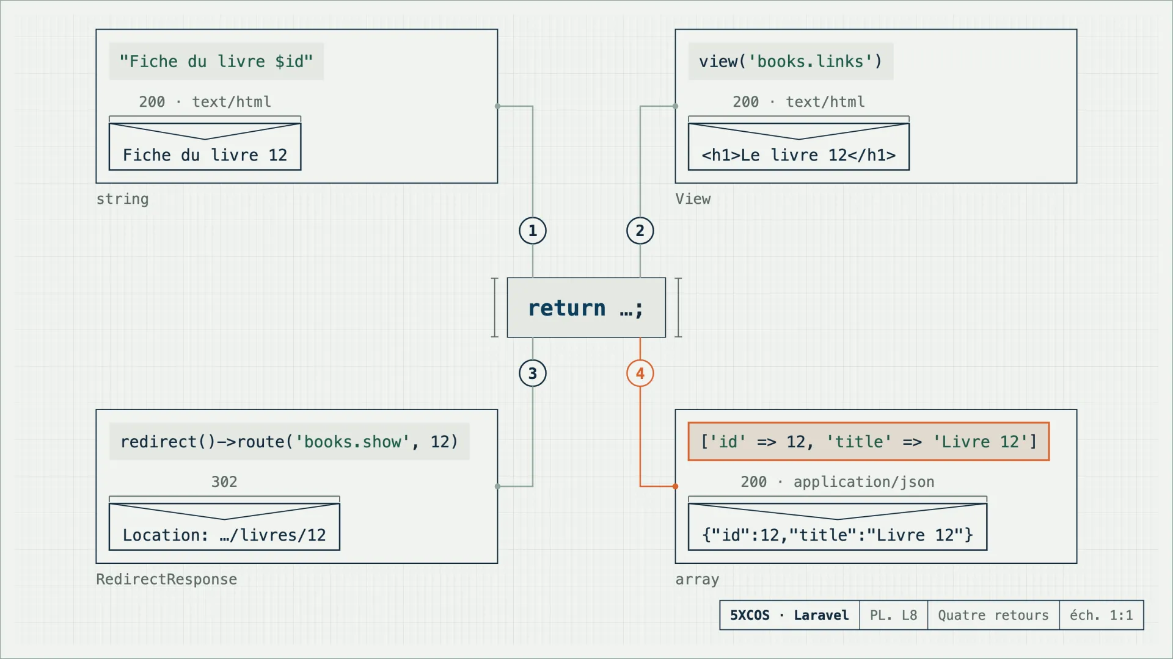Click the "string" type label
This screenshot has width=1173, height=659.
(122, 199)
